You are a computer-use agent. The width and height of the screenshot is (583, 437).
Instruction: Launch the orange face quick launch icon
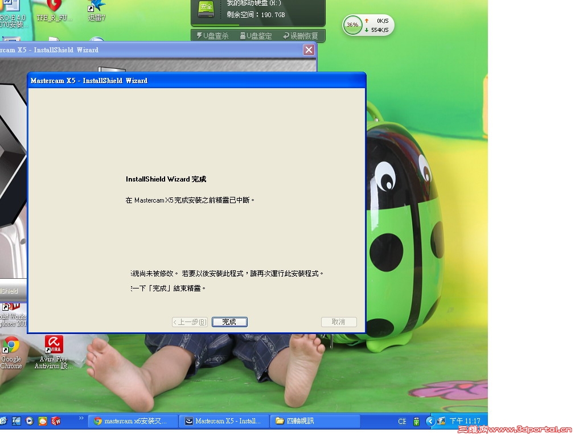[43, 421]
